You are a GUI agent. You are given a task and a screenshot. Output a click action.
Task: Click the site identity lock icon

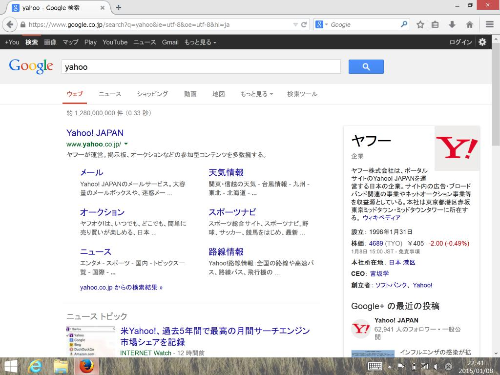(23, 24)
